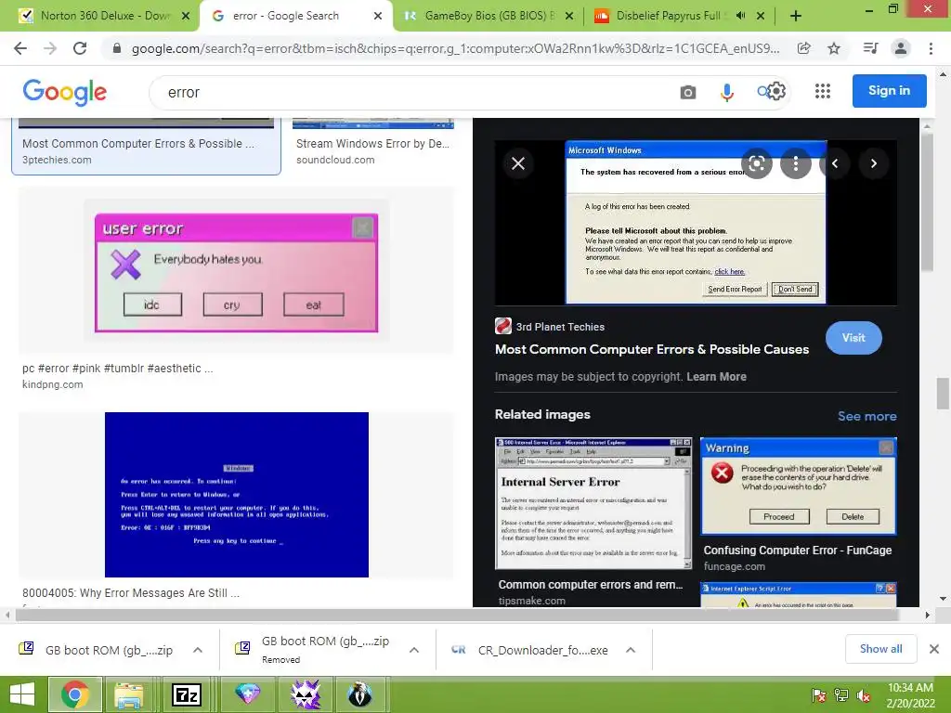Viewport: 951px width, 713px height.
Task: Open Chrome from the taskbar
Action: coord(74,694)
